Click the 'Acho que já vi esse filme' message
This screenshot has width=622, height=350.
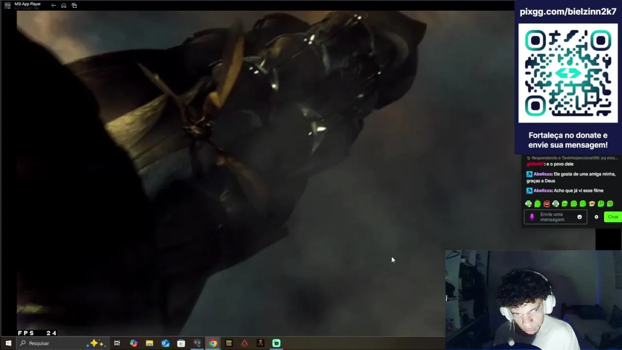tap(579, 191)
